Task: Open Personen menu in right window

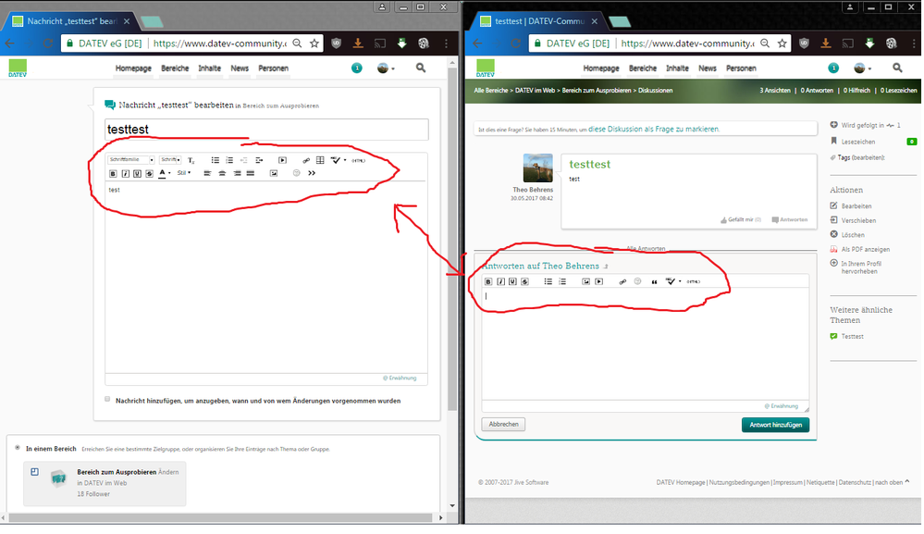Action: pyautogui.click(x=741, y=68)
